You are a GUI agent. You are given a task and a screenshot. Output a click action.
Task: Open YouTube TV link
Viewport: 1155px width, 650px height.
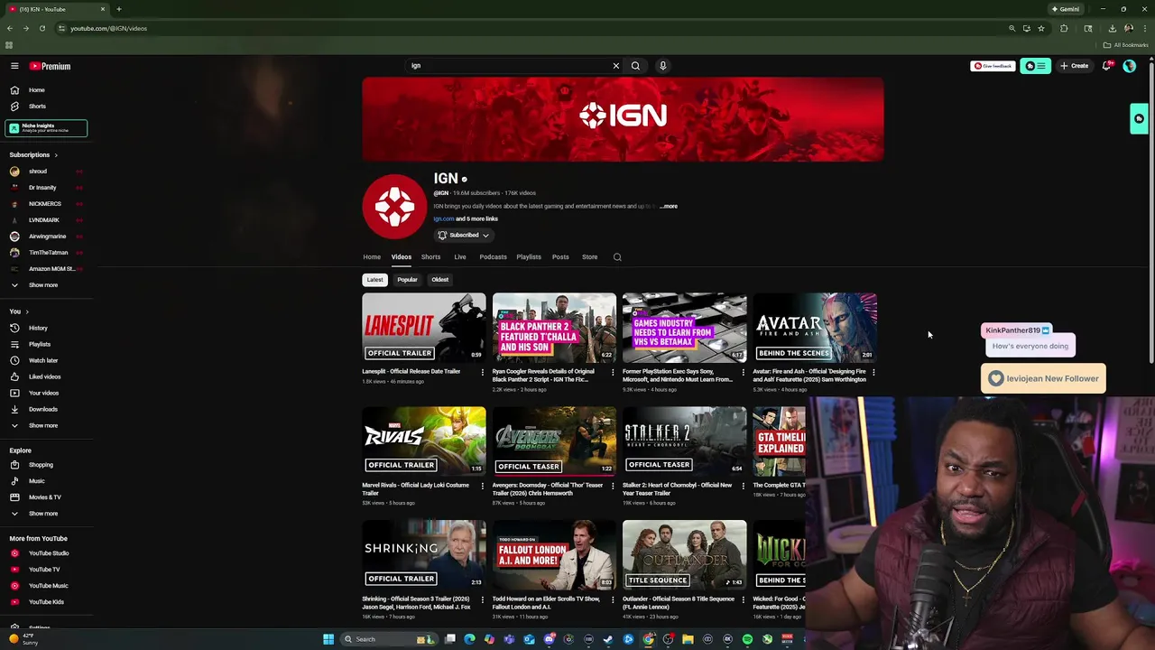45,570
